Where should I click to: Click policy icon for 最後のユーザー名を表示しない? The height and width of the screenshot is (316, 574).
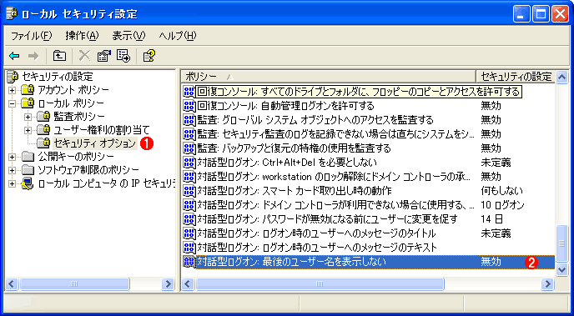click(189, 262)
